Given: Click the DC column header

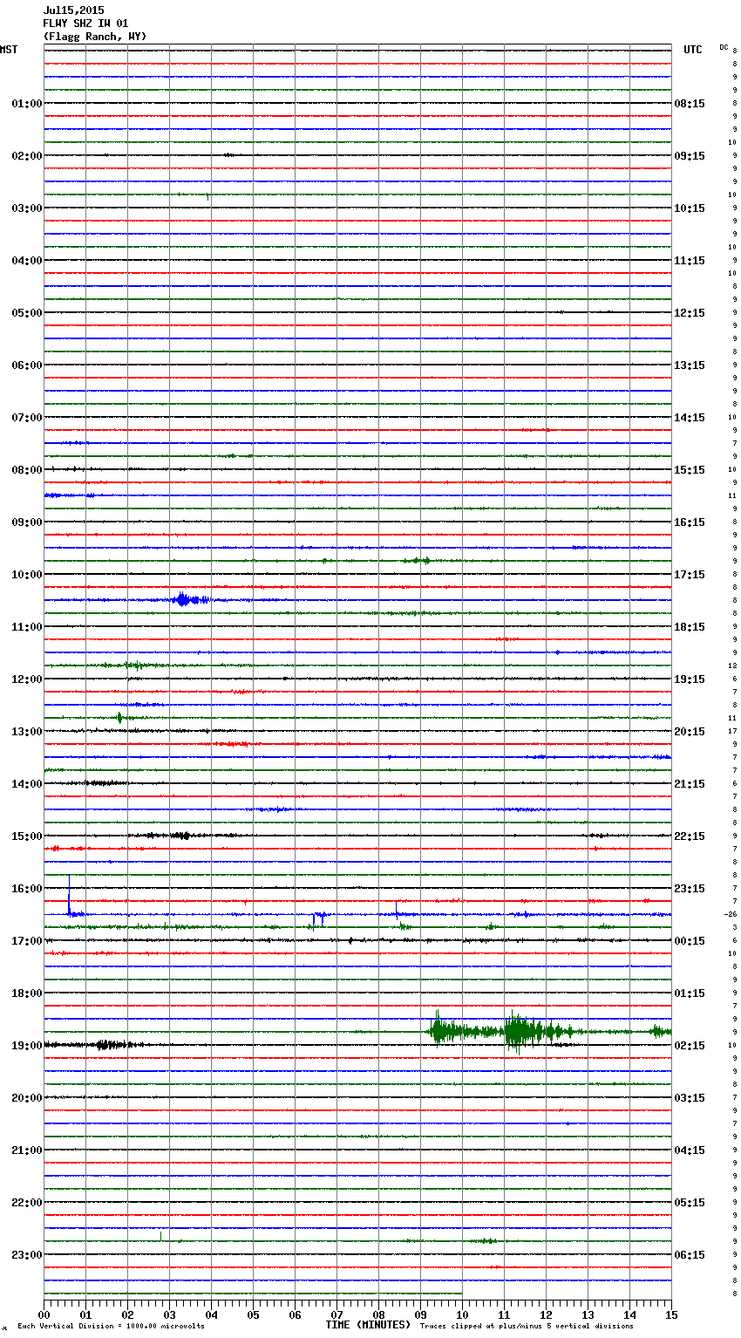Looking at the screenshot, I should (x=724, y=47).
